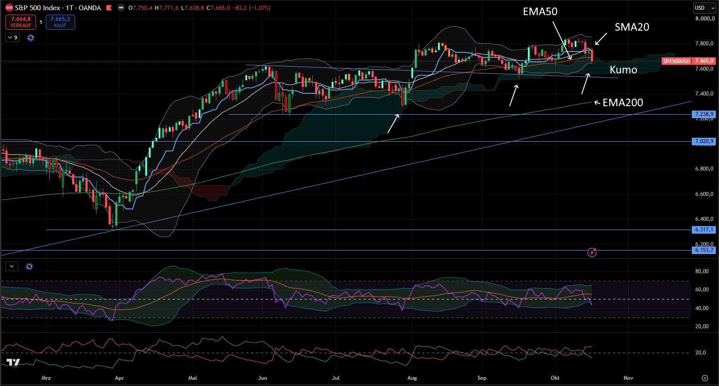The image size is (719, 386).
Task: Select the 7.020,9 horizontal line price label
Action: pos(704,141)
